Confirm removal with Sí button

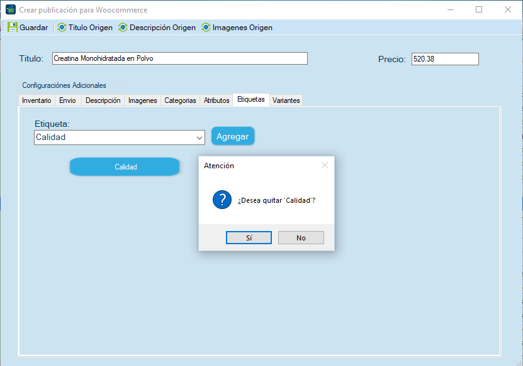coord(249,237)
